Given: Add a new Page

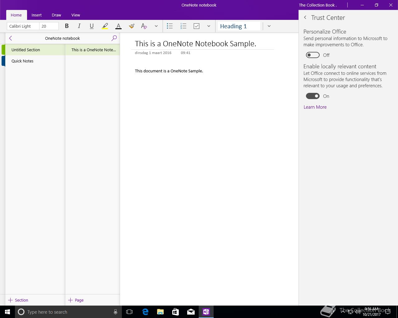Looking at the screenshot, I should click(76, 300).
